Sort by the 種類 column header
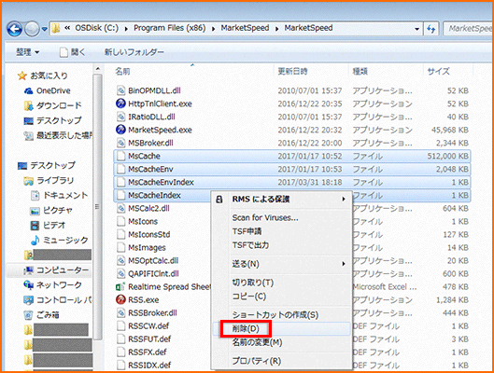 tap(360, 72)
